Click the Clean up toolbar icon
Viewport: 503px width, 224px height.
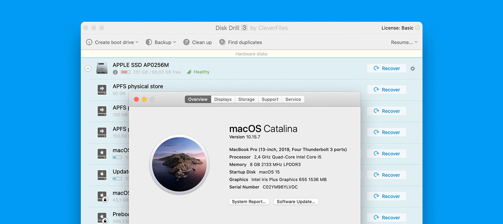pyautogui.click(x=186, y=42)
